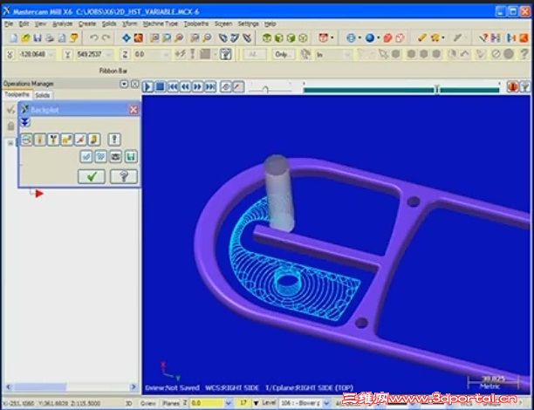Click the yellow Z depth field in status bar
Image resolution: width=534 pixels, height=410 pixels.
[207, 403]
